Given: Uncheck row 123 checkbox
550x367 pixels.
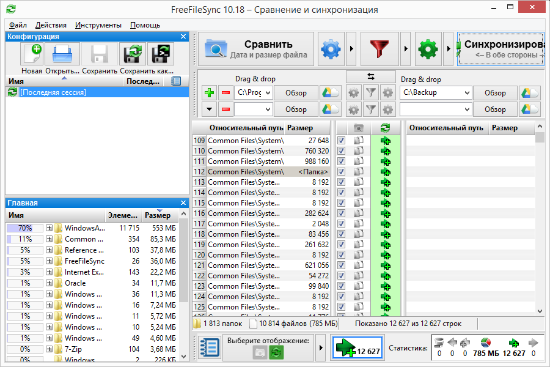Looking at the screenshot, I should click(x=341, y=286).
